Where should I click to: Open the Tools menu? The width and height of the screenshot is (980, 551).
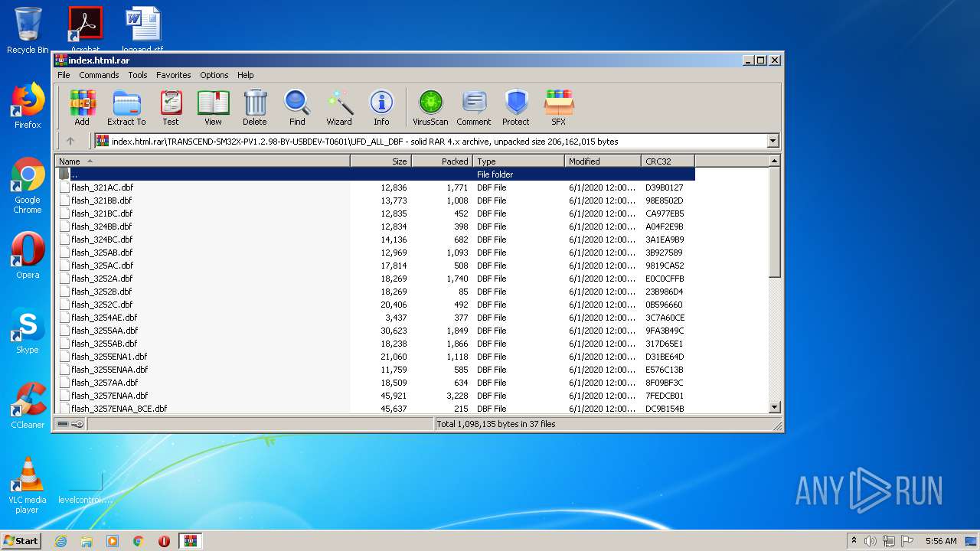coord(138,75)
